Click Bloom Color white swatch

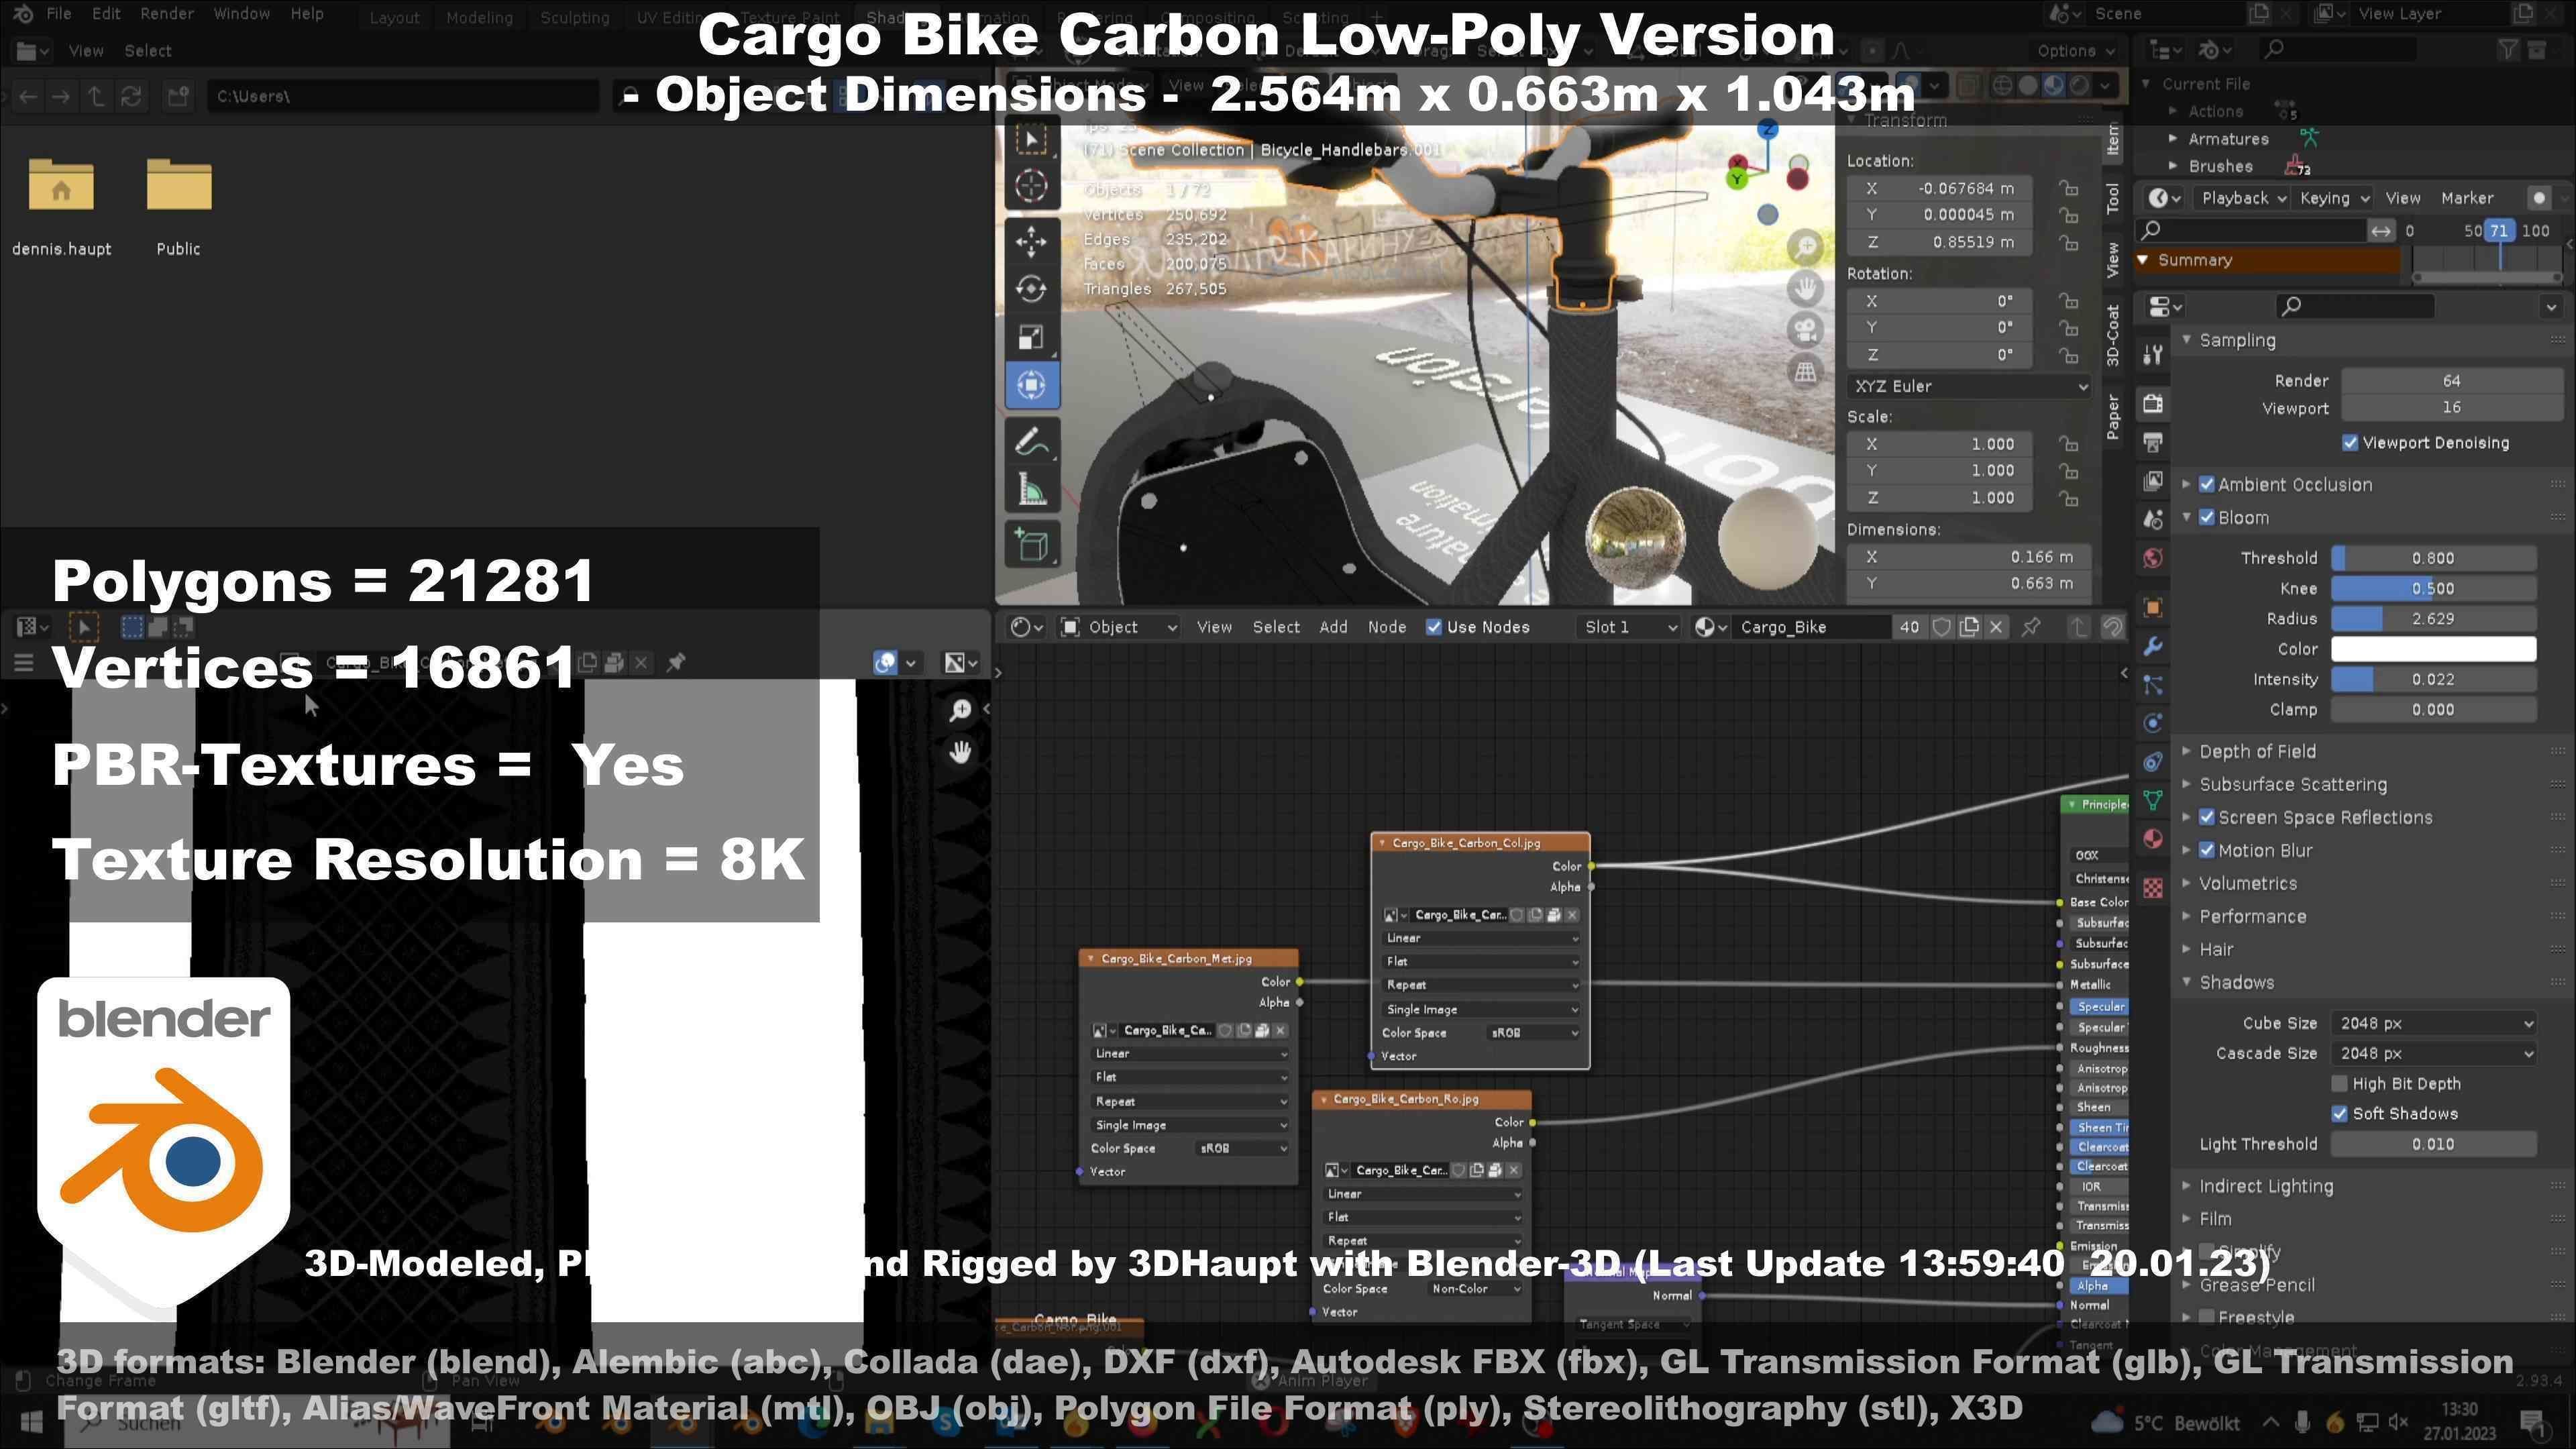point(2434,649)
